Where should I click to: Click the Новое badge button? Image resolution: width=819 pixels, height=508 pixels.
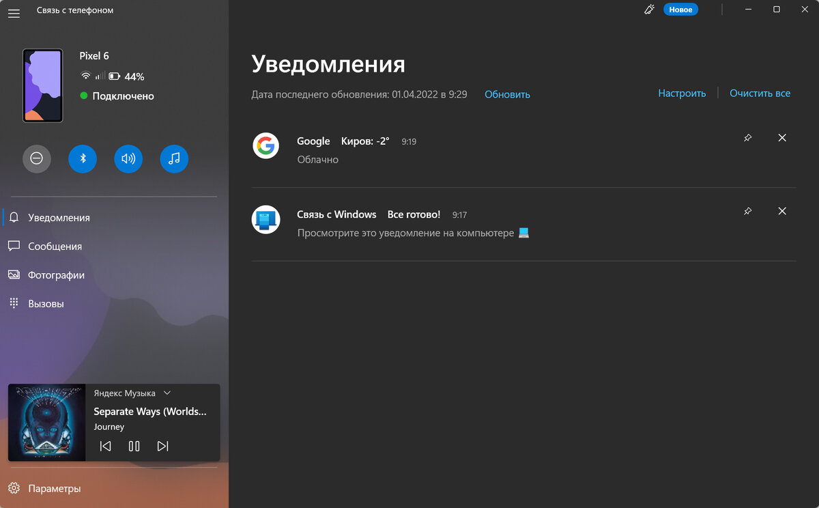680,10
